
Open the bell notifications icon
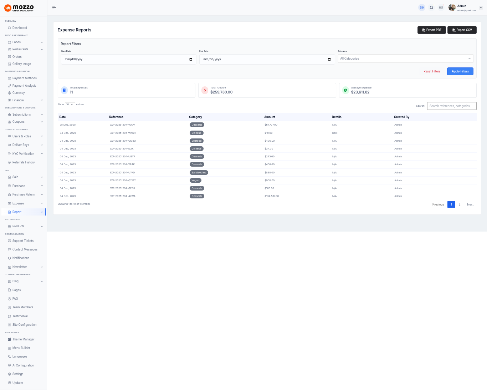(431, 7)
